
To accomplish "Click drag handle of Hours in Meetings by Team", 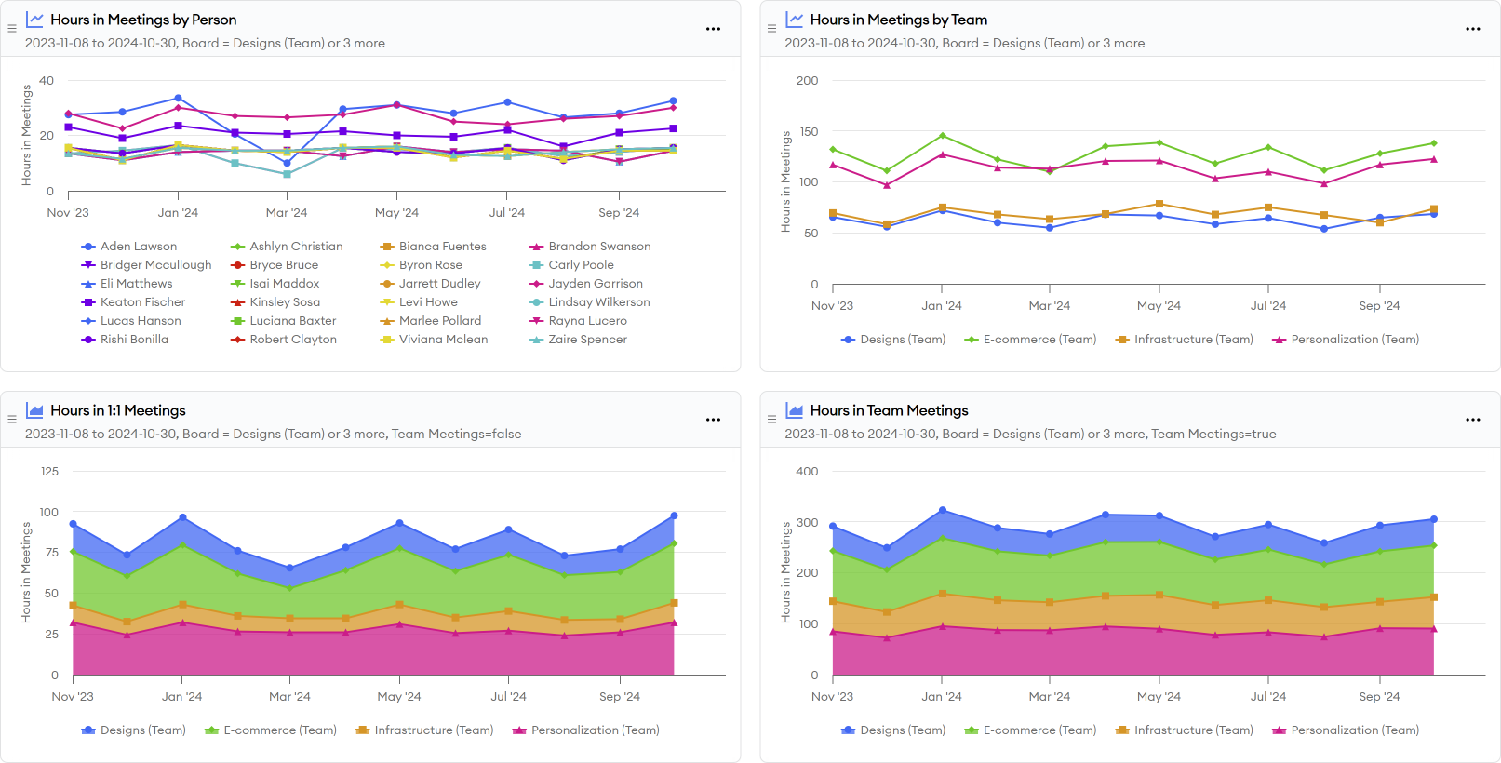I will (771, 29).
